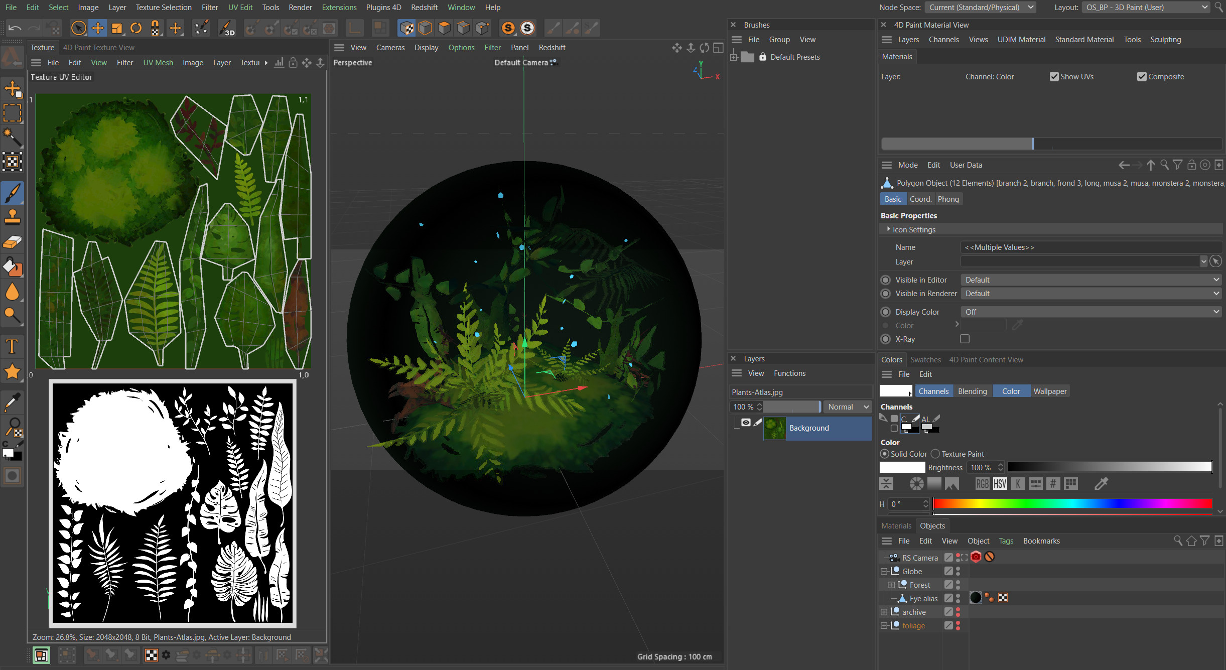Click the Undo arrow in top toolbar
The width and height of the screenshot is (1226, 670).
[15, 28]
